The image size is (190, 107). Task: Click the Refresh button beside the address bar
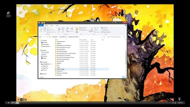[104, 37]
